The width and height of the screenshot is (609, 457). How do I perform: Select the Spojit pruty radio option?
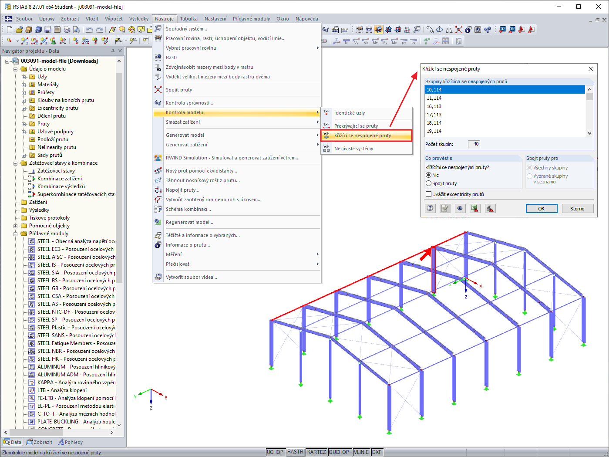pos(429,183)
